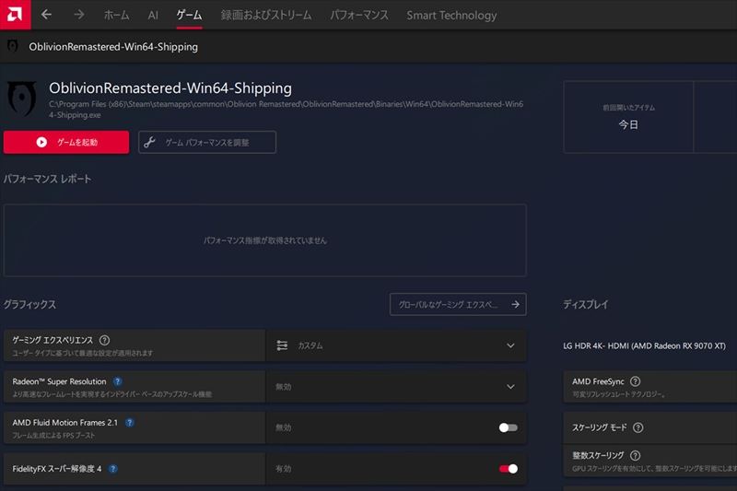The width and height of the screenshot is (737, 491).
Task: Open help for AMD FreeSync
Action: pos(635,381)
